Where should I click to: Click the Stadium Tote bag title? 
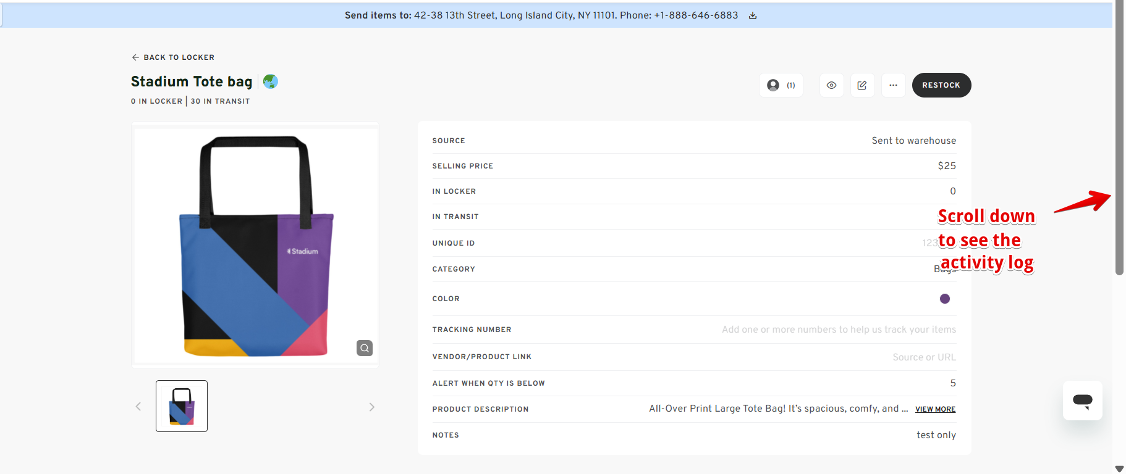[192, 81]
